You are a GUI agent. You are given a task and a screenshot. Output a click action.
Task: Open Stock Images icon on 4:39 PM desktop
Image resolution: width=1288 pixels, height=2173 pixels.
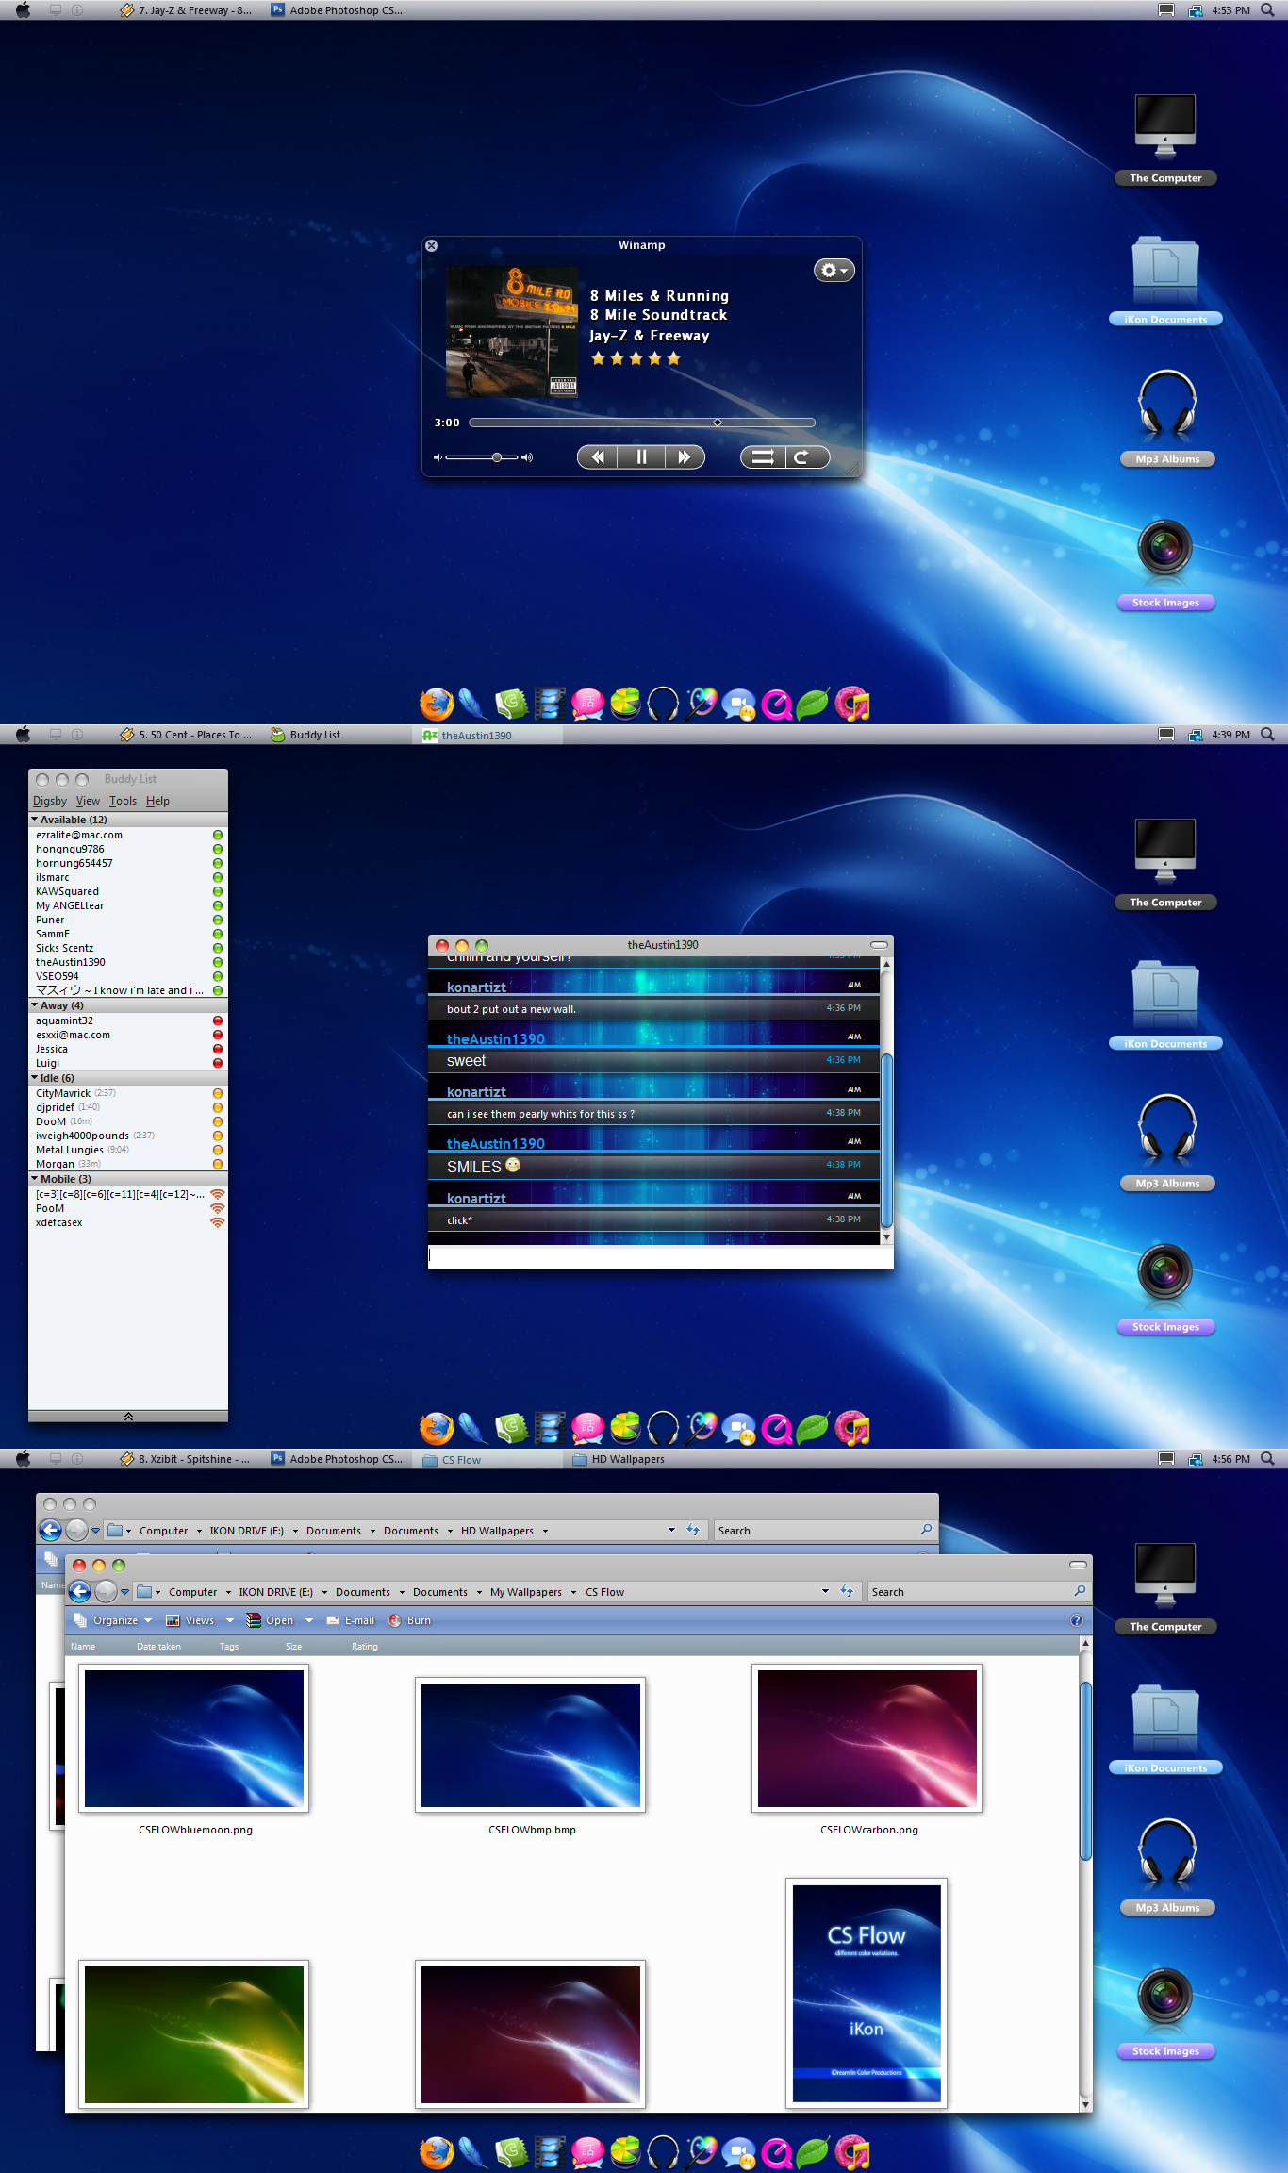coord(1165,1289)
